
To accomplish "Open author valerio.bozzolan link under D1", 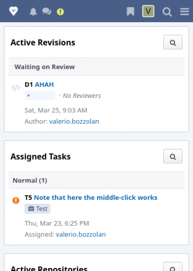I will coord(74,121).
